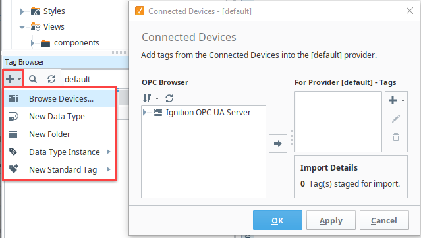Click the OK button
The width and height of the screenshot is (421, 238).
[277, 220]
